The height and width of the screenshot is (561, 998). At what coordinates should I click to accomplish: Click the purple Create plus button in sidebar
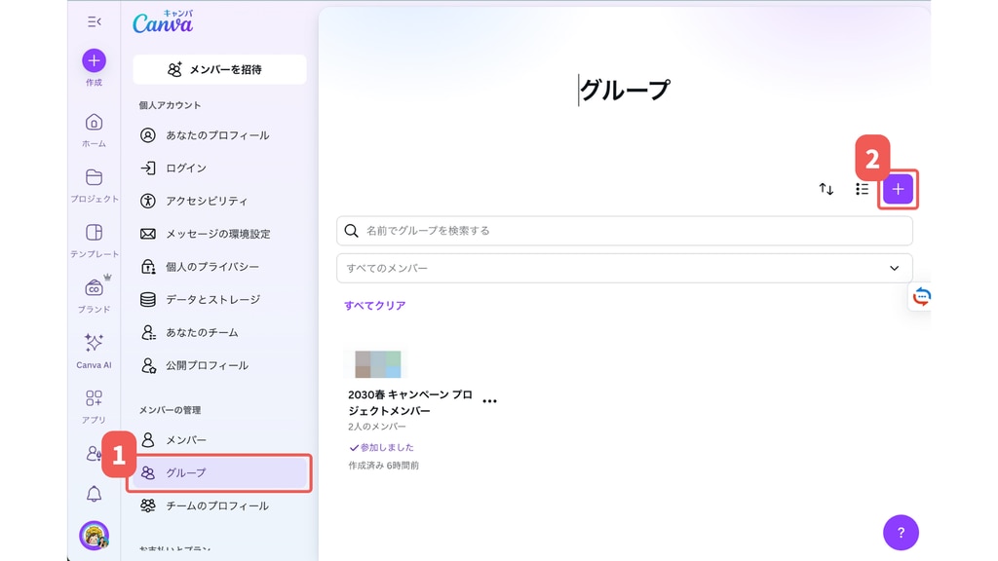click(x=94, y=60)
